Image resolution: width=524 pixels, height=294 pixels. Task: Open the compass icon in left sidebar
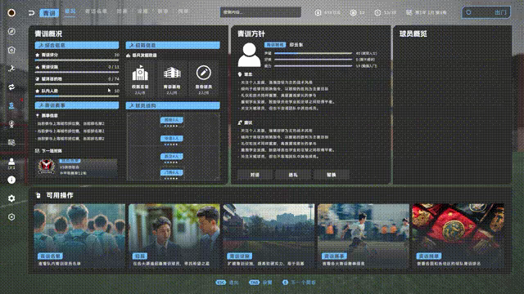pyautogui.click(x=11, y=31)
